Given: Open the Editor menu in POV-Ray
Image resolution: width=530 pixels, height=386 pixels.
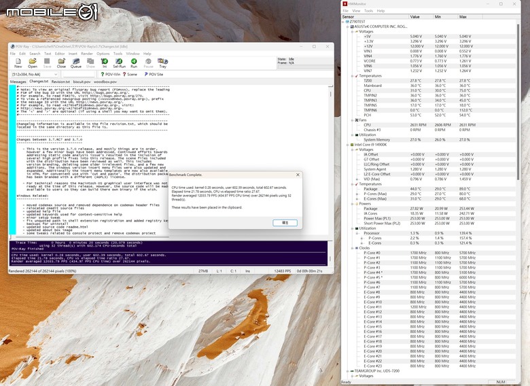Looking at the screenshot, I should (60, 54).
